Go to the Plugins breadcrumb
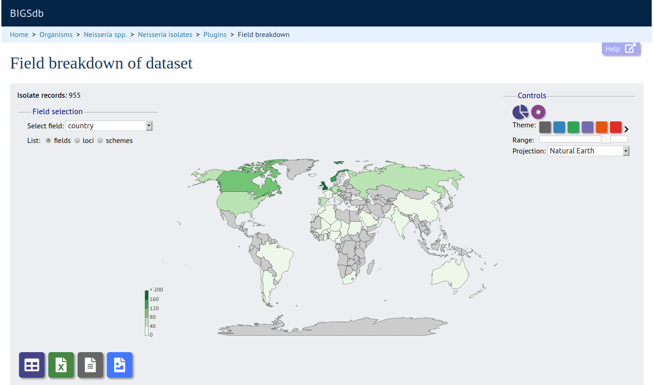654x385 pixels. (215, 35)
